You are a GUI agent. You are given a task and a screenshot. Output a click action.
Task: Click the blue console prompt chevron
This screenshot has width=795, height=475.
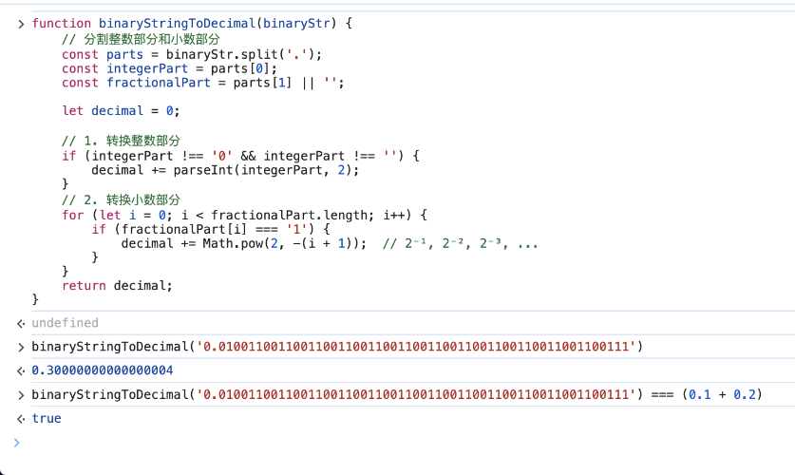(16, 443)
